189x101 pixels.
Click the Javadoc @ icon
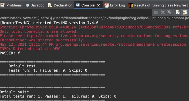27,5
